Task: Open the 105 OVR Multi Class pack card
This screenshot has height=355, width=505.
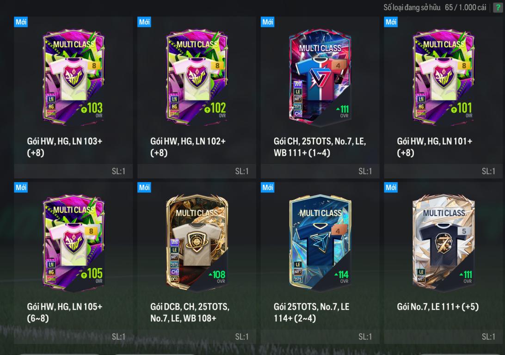Action: (74, 243)
